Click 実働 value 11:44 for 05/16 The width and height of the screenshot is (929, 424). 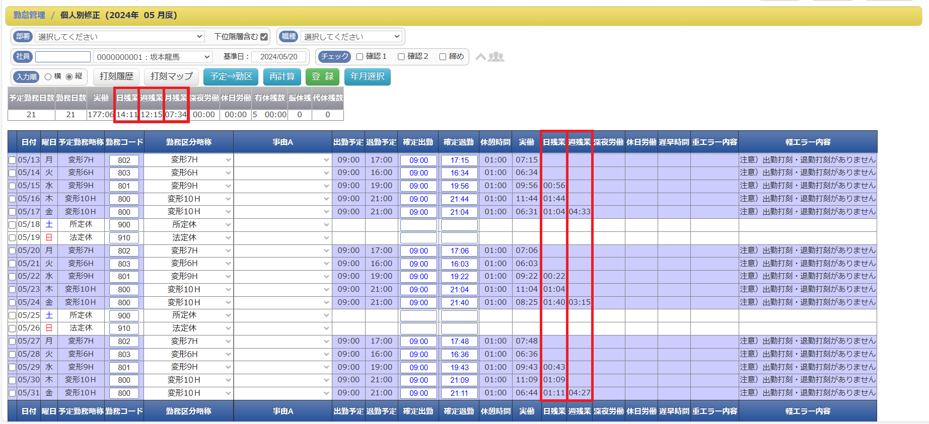point(527,199)
